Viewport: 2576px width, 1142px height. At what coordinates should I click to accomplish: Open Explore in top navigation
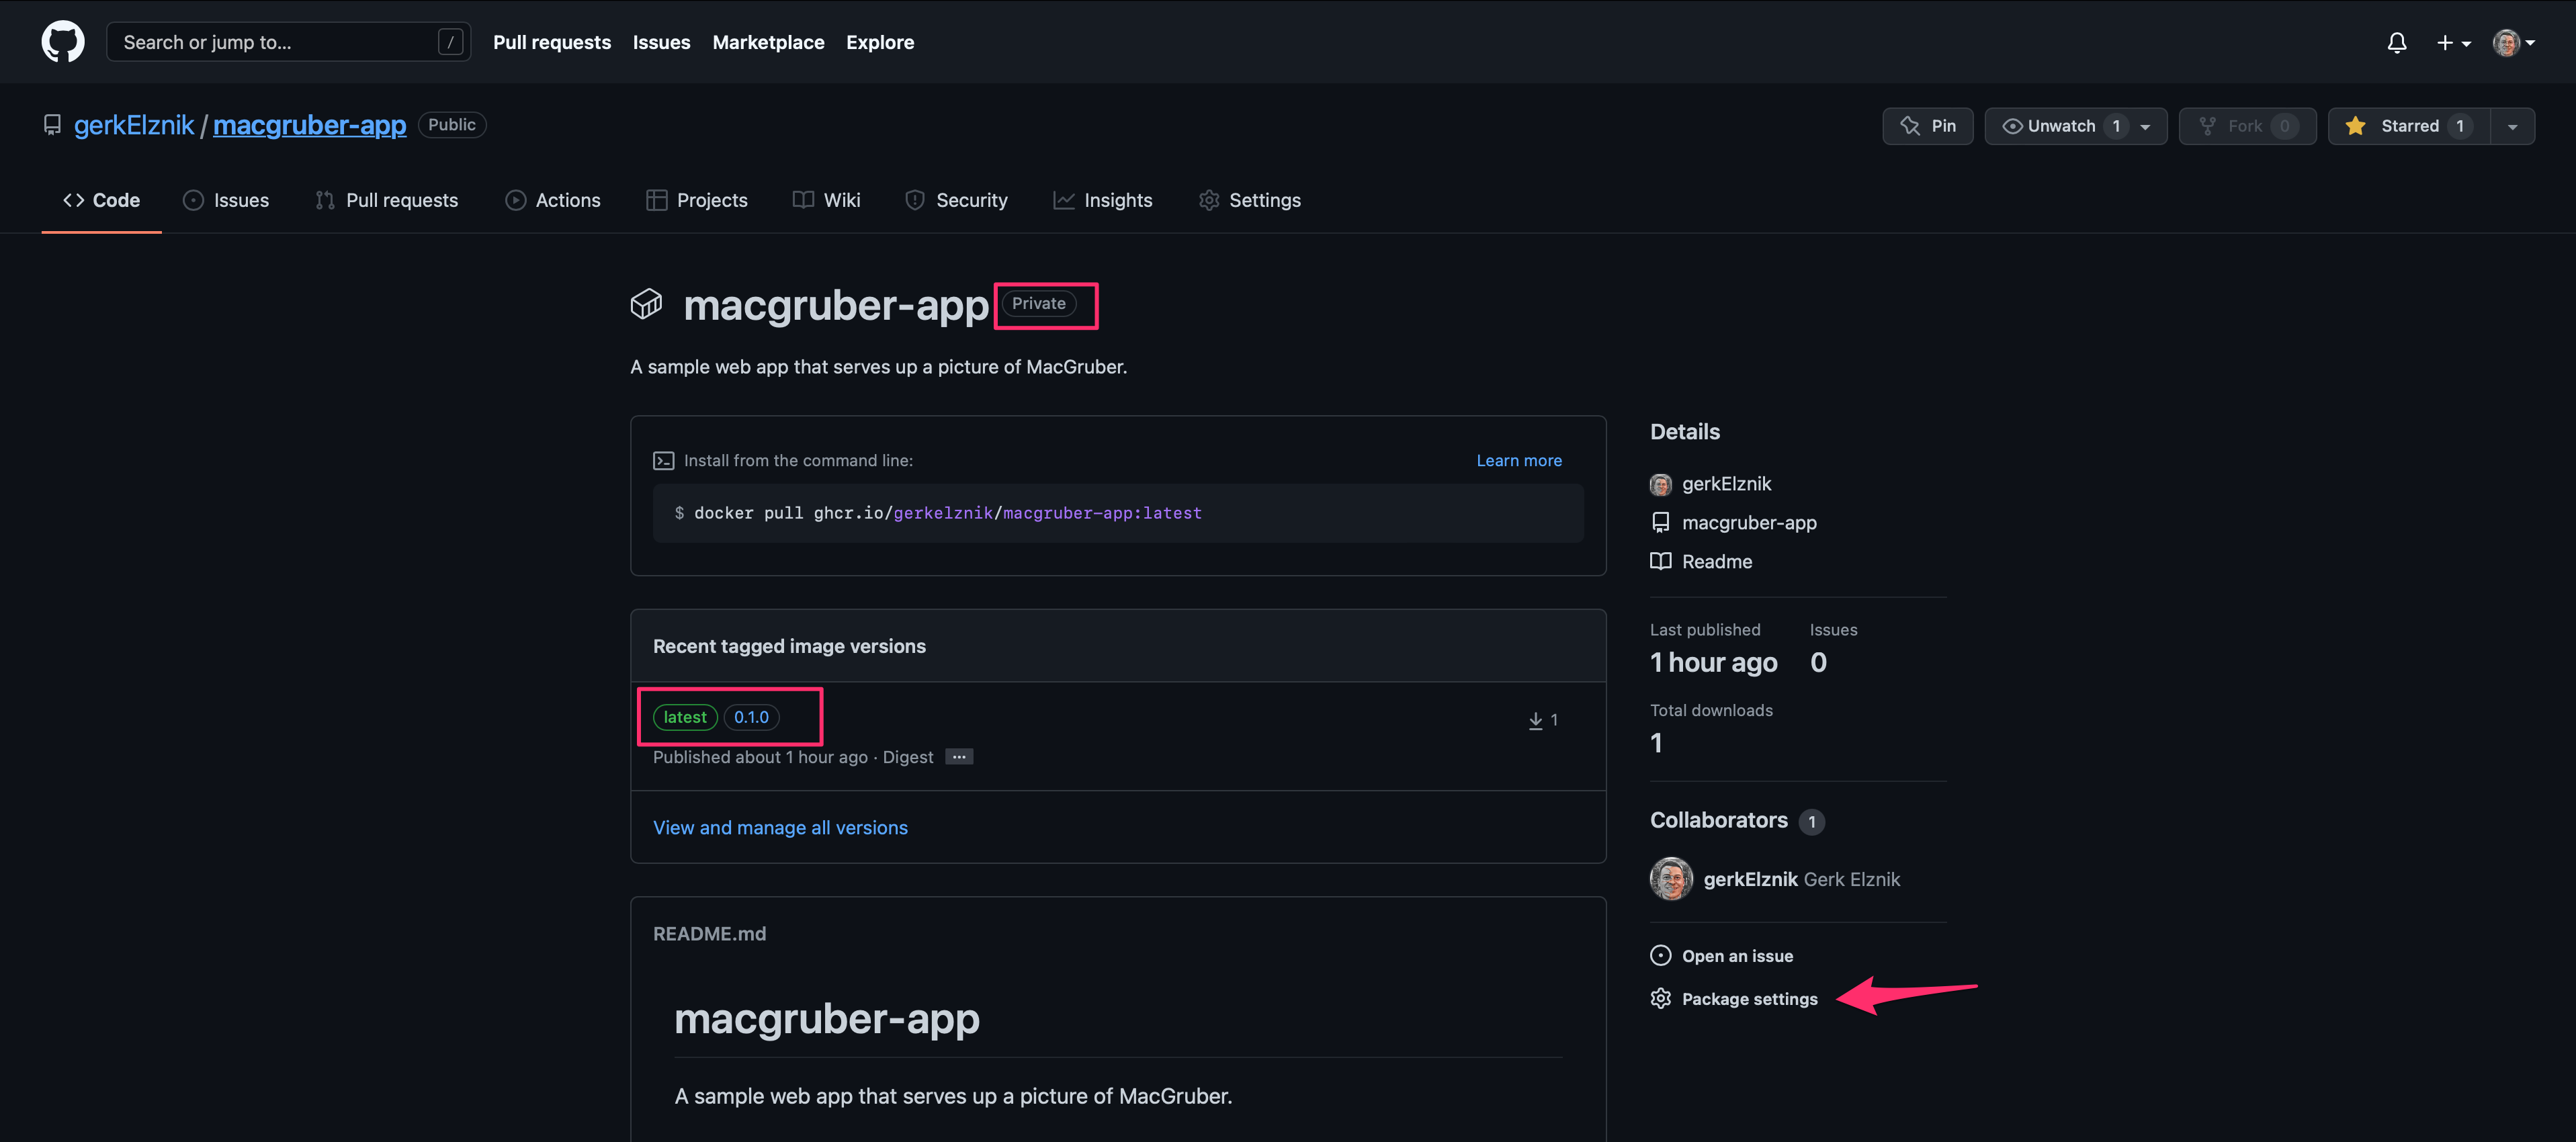tap(880, 42)
